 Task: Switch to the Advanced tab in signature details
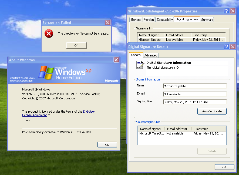[151, 55]
